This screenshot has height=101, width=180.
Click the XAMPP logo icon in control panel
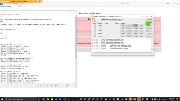[93, 20]
